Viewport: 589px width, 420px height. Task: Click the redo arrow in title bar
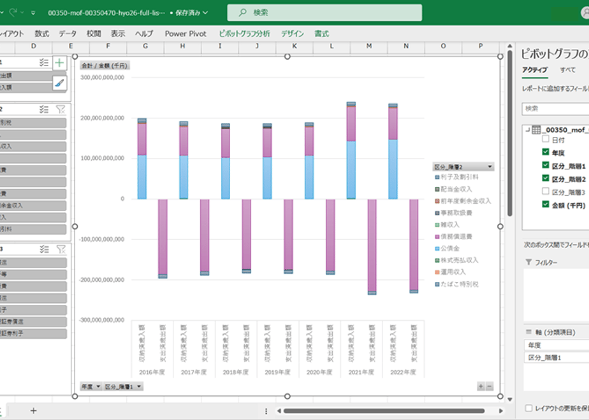[x=13, y=12]
